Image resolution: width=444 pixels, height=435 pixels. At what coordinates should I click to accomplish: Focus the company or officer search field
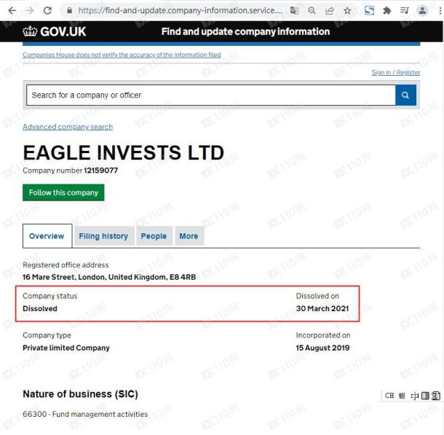pos(211,95)
